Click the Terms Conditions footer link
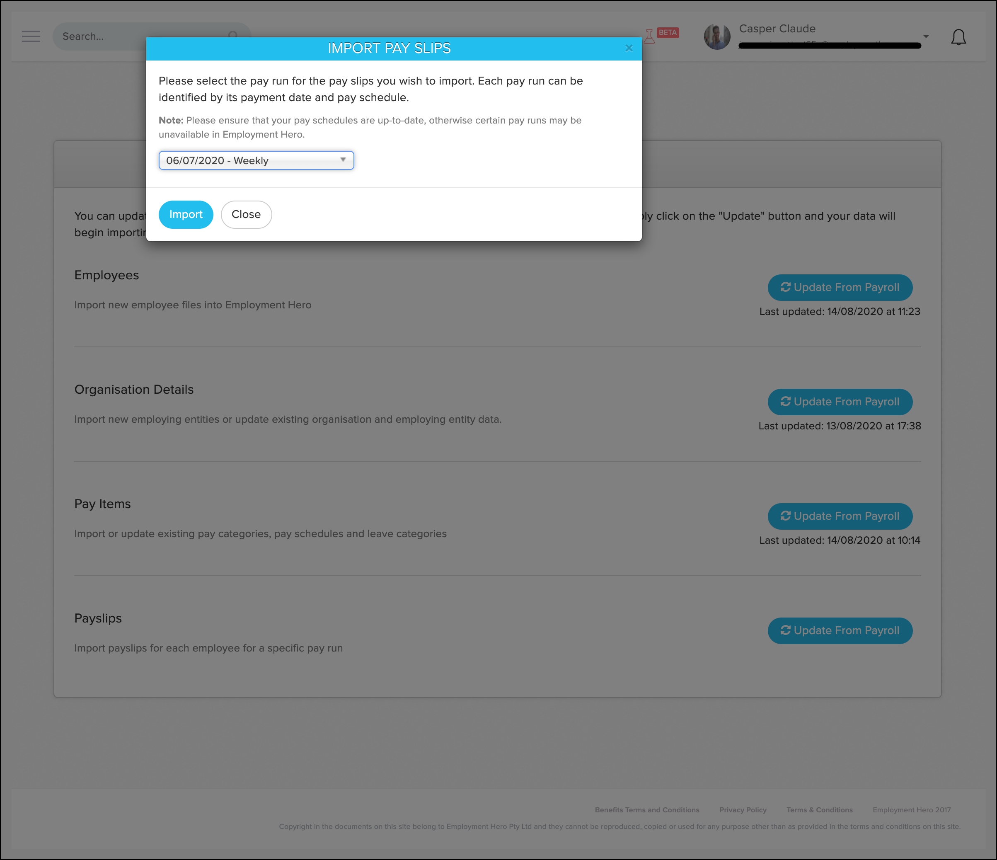The image size is (997, 860). (819, 810)
